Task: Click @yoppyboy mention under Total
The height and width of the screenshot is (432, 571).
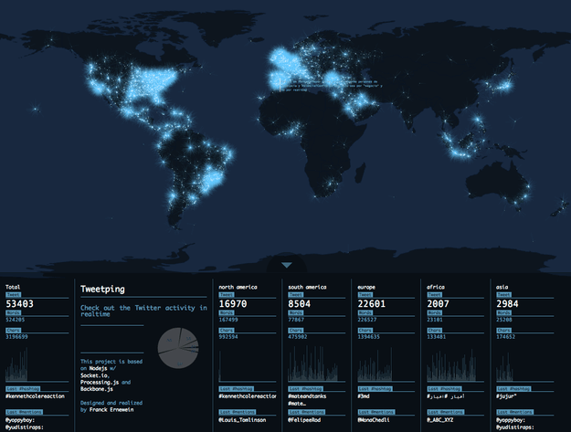Action: coord(20,419)
